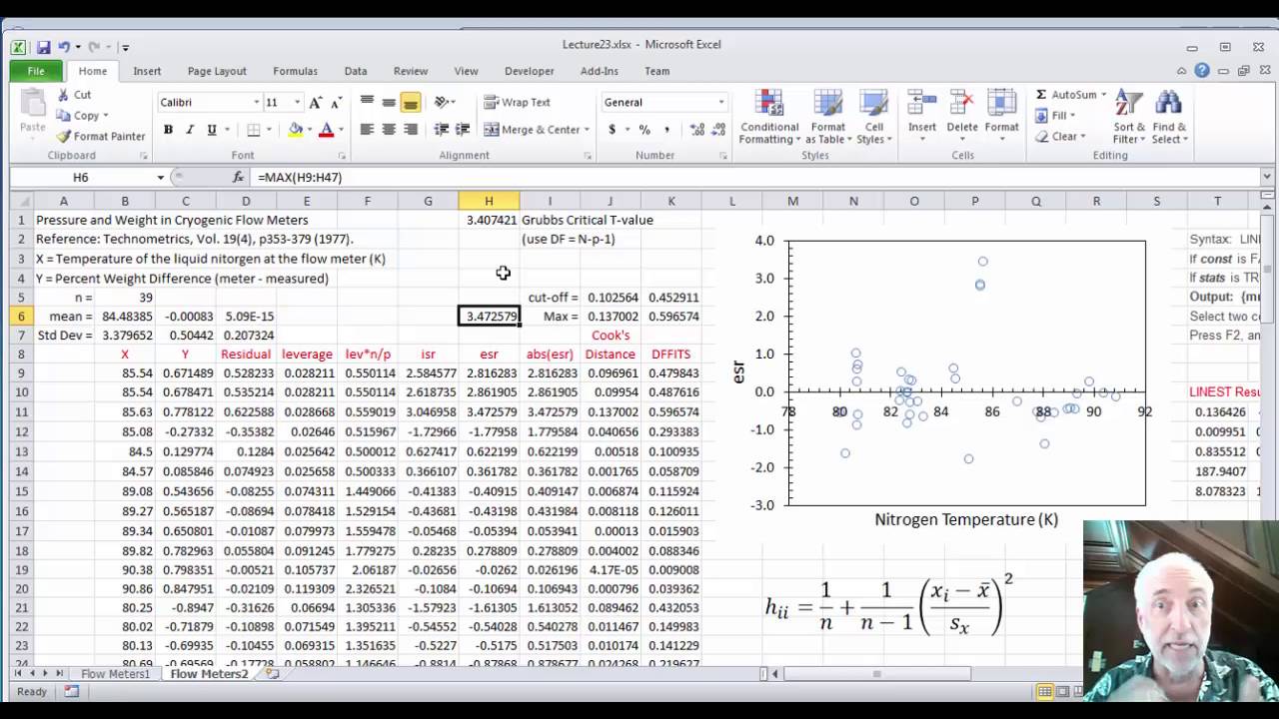Open Cell Styles gallery
Image resolution: width=1279 pixels, height=719 pixels.
point(874,117)
